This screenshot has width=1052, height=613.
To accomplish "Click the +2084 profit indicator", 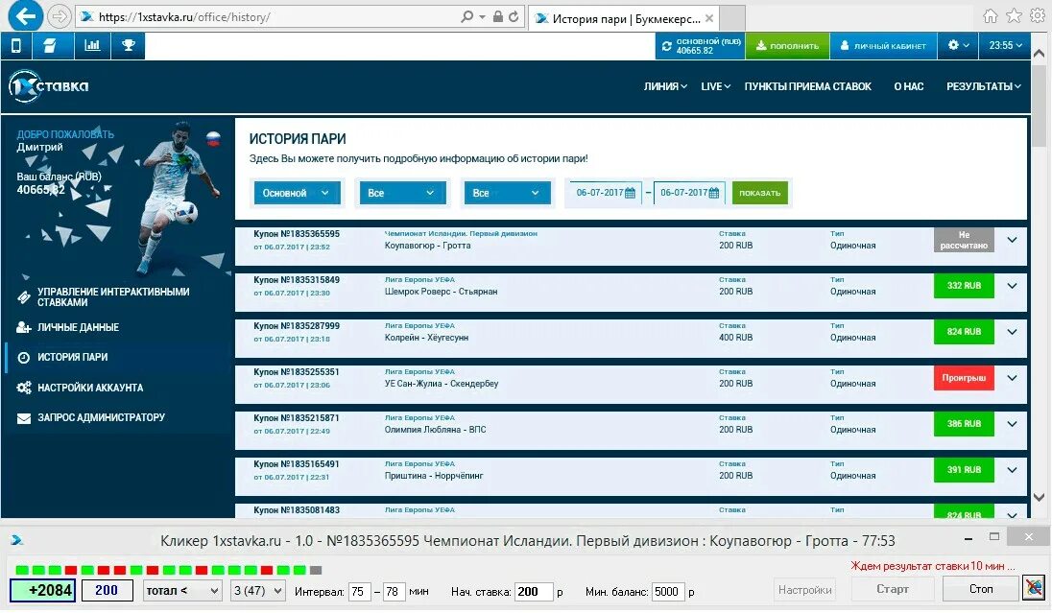I will point(43,590).
